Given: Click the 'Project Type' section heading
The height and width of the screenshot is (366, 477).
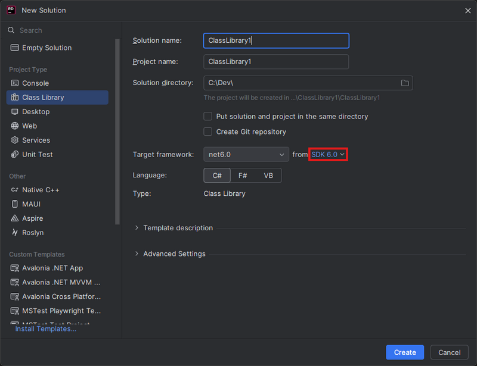Looking at the screenshot, I should (x=28, y=70).
